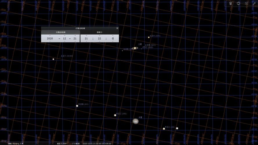Screen dimensions: 258x145
Task: Increase the seconds with its up arrow
Action: (113, 35)
